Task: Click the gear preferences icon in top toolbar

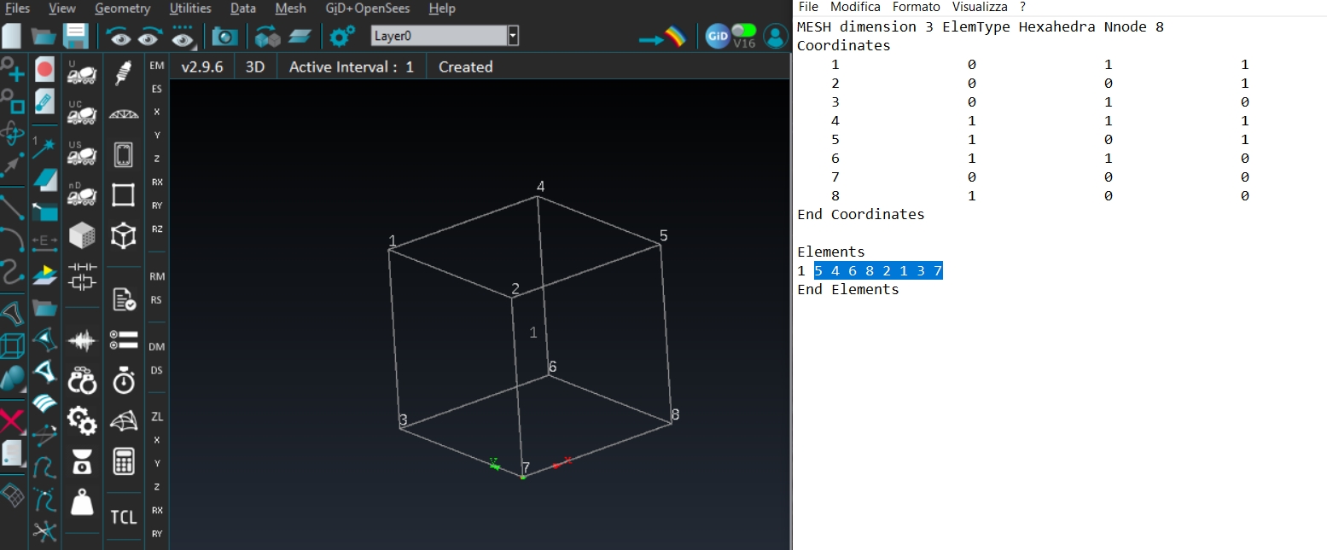Action: click(342, 36)
